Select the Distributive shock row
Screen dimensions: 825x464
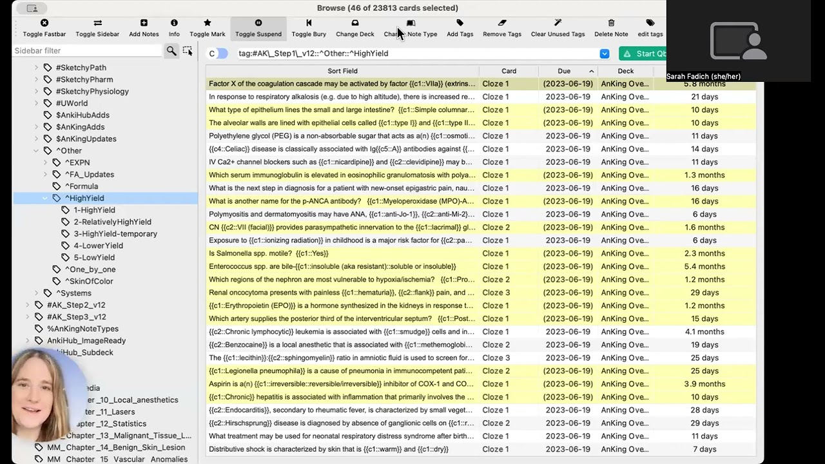[x=481, y=449]
